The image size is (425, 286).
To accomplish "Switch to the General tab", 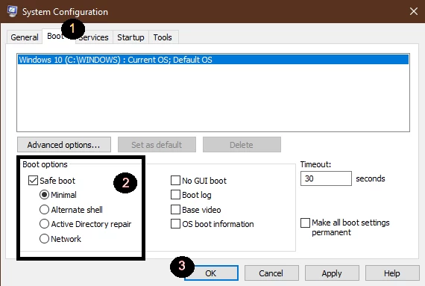I will [x=25, y=37].
